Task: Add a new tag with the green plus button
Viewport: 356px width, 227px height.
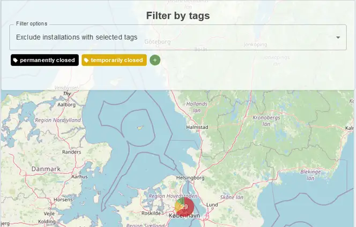Action: click(155, 60)
